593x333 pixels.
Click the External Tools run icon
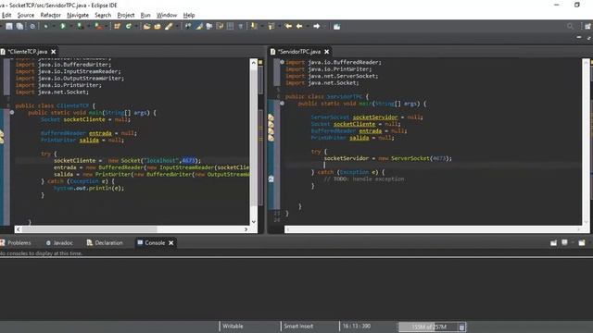(x=98, y=26)
